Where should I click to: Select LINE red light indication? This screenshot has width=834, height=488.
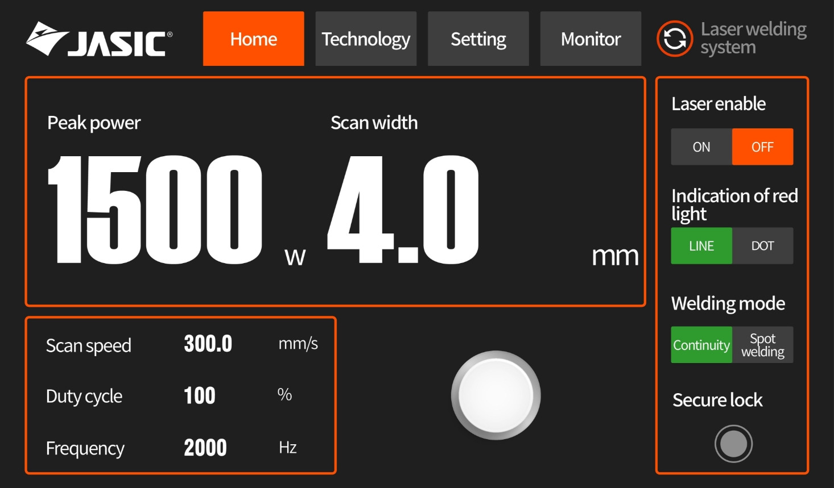(x=701, y=246)
